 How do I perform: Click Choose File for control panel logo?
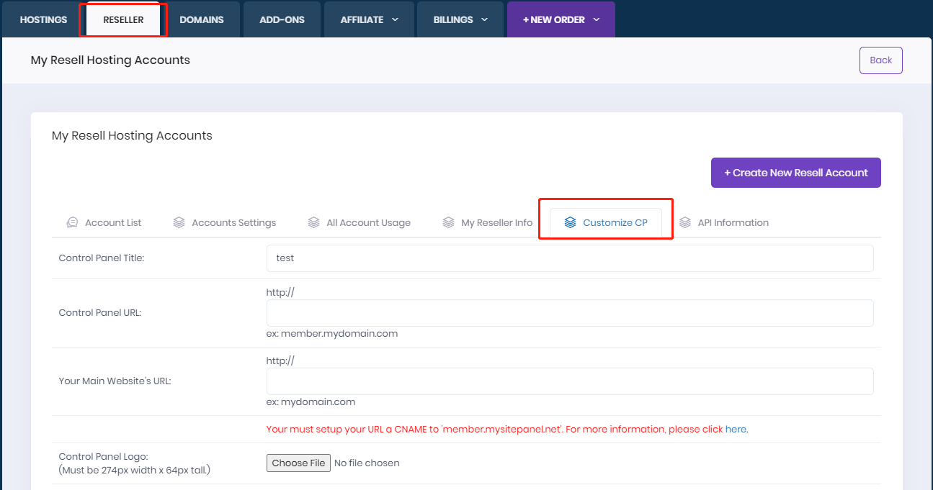(298, 463)
